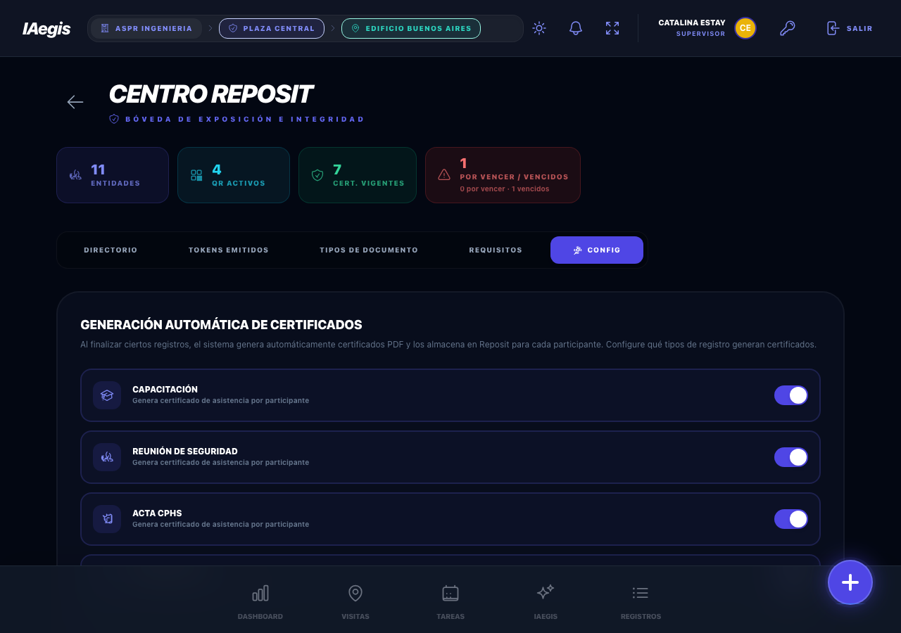Open the Por Vencer / Vencidos card
The image size is (901, 633).
(x=503, y=175)
